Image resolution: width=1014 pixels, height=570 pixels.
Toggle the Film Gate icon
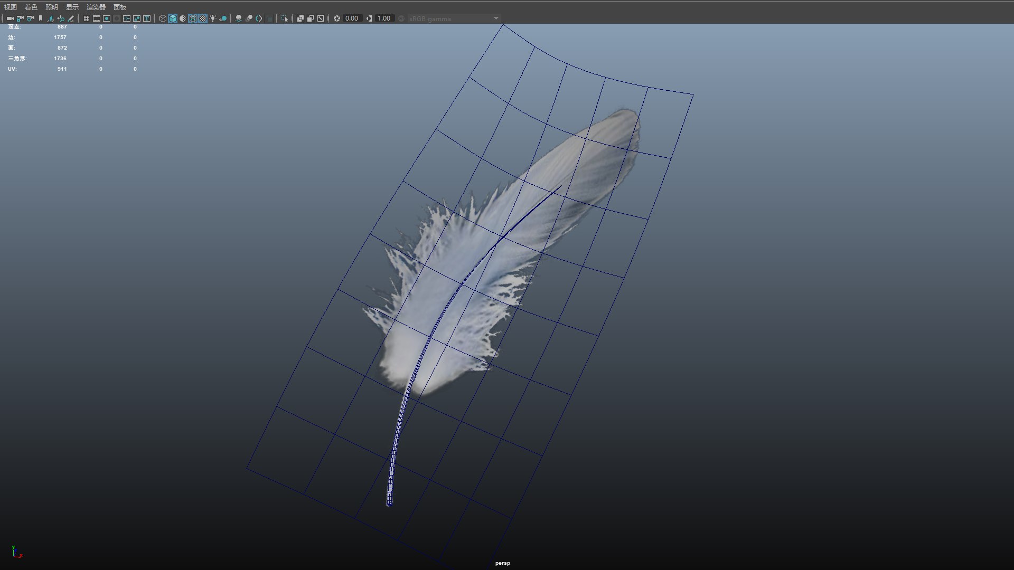coord(97,18)
